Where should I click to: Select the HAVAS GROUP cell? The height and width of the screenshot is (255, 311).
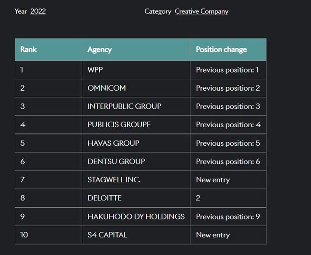(x=113, y=143)
